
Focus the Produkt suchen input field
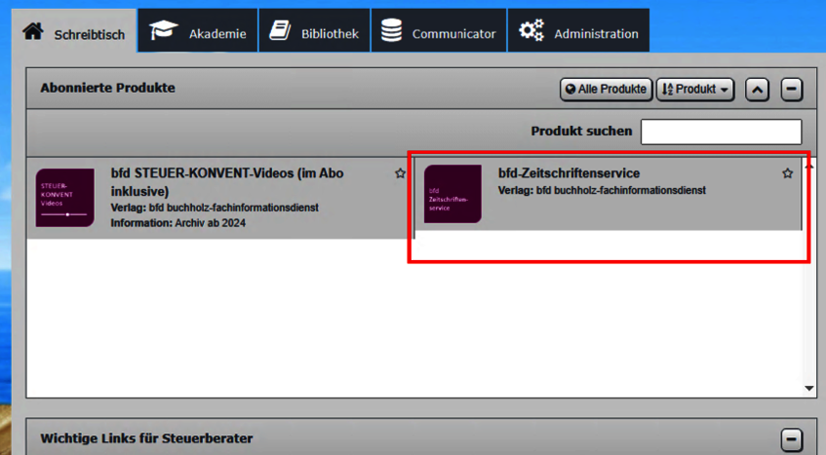722,132
